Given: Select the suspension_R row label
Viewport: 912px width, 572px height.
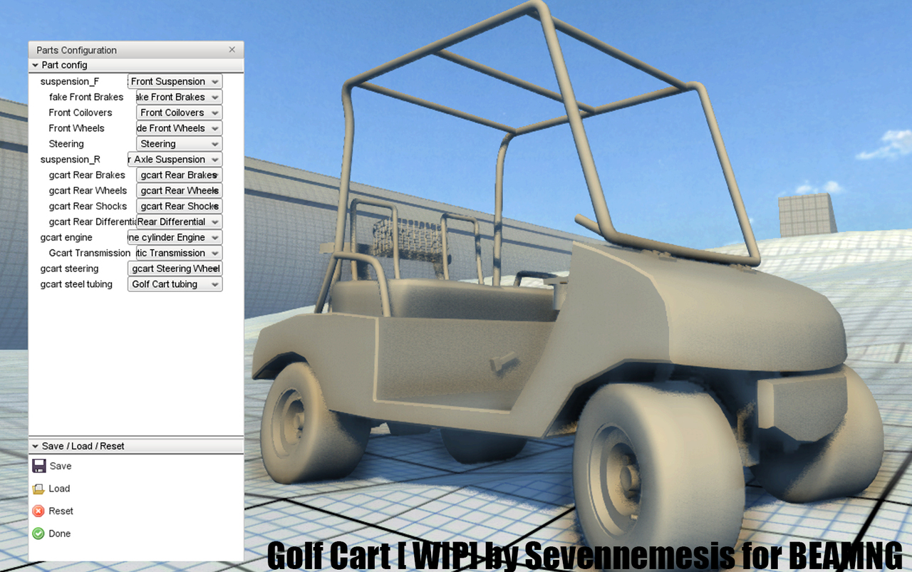Looking at the screenshot, I should (x=71, y=160).
